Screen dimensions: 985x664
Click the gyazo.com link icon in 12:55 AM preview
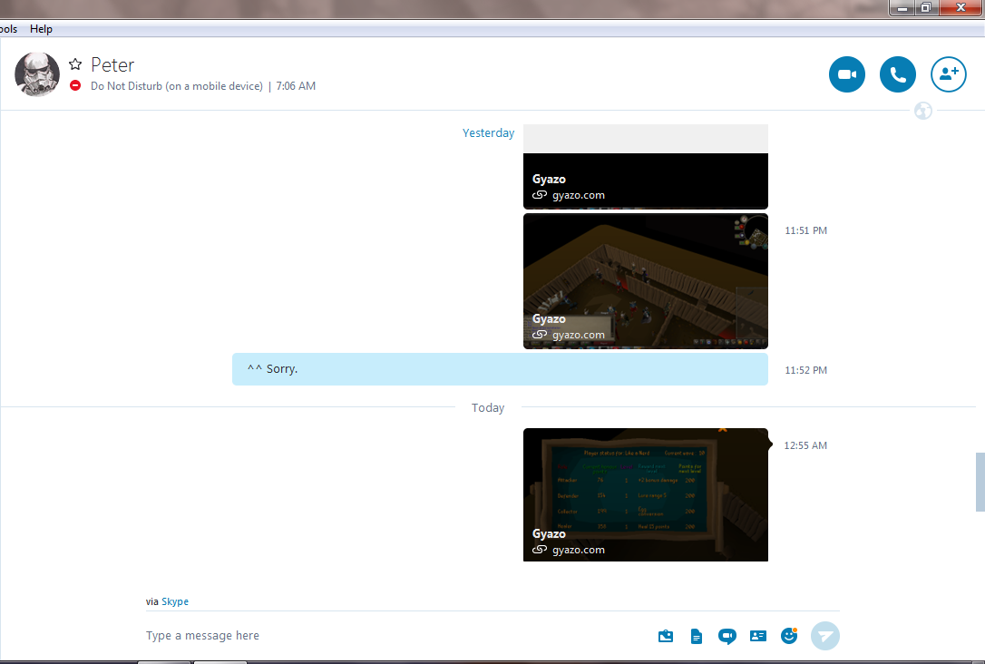click(540, 550)
